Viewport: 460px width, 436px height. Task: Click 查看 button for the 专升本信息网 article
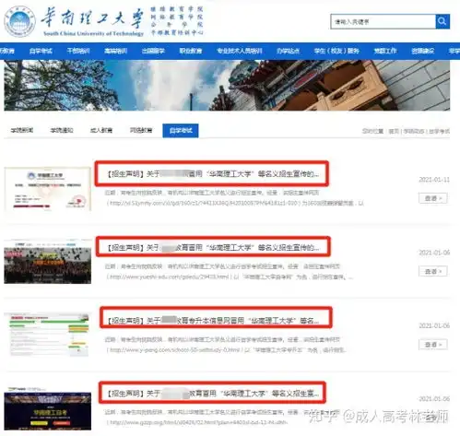pyautogui.click(x=433, y=345)
